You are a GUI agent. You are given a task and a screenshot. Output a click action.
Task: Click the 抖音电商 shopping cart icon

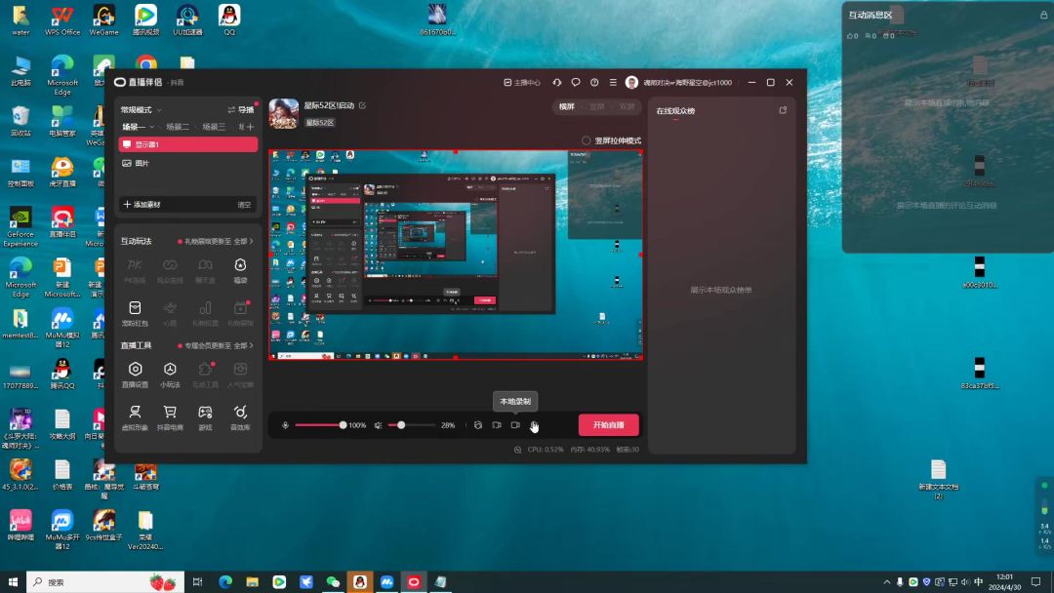[170, 413]
